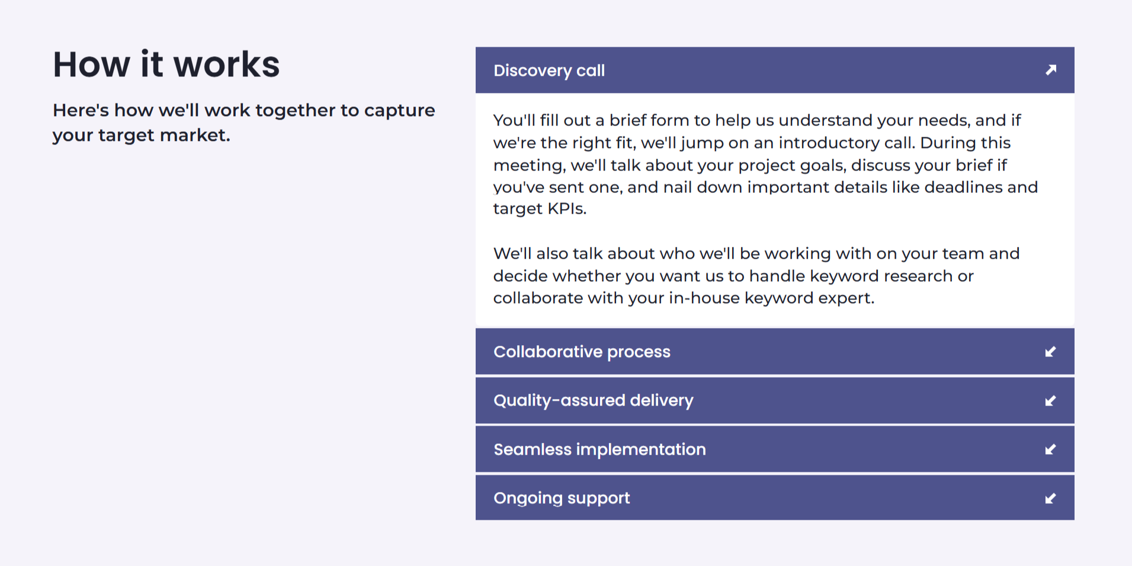Collapse the Discovery call accordion header
1132x566 pixels.
775,70
